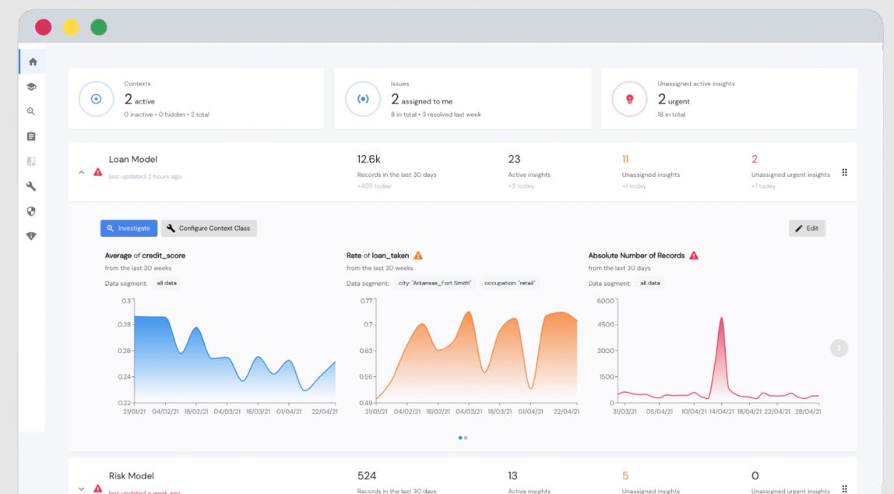894x494 pixels.
Task: Select the graduation-cap models icon
Action: click(x=31, y=86)
